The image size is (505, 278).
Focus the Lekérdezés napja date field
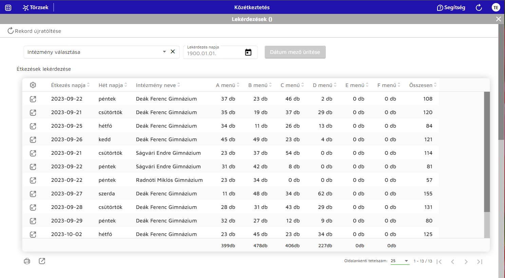[214, 53]
